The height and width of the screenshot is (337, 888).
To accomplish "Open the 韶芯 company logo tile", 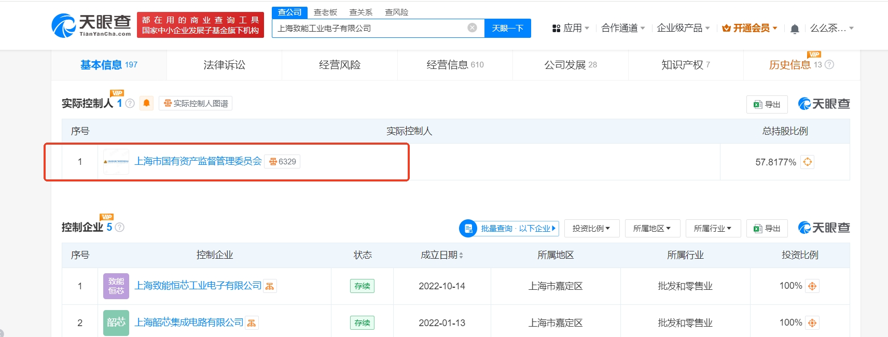I will tap(116, 323).
